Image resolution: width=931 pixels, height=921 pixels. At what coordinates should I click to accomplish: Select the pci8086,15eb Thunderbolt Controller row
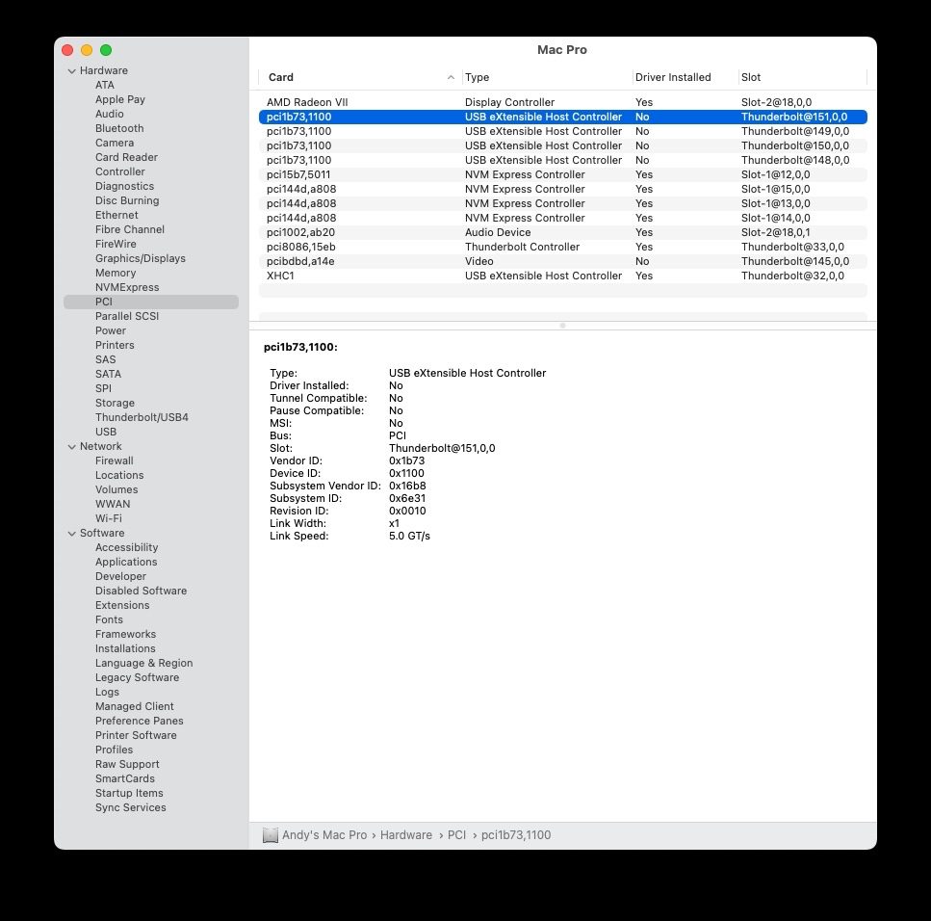(x=562, y=247)
